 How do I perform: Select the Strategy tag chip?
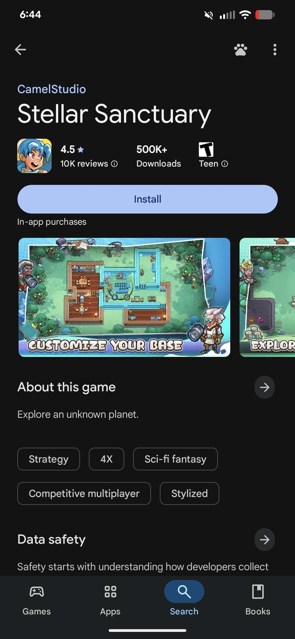[49, 459]
